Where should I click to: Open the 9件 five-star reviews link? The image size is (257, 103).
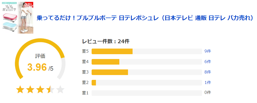click(x=208, y=51)
